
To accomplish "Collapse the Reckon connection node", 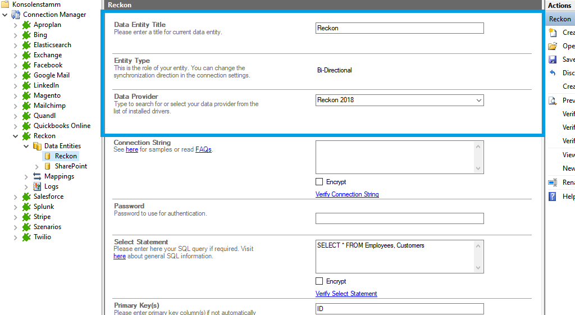I will point(16,136).
